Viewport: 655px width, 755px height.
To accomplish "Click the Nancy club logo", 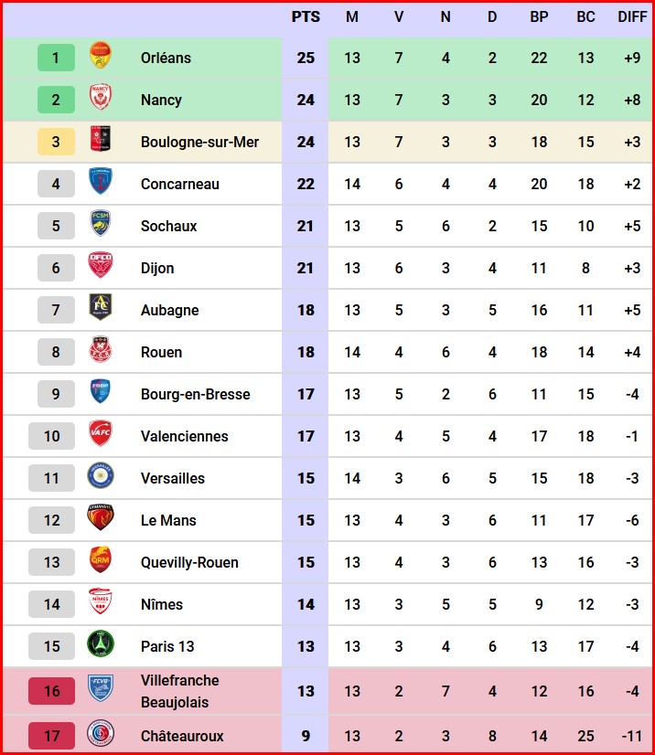I will tap(101, 97).
